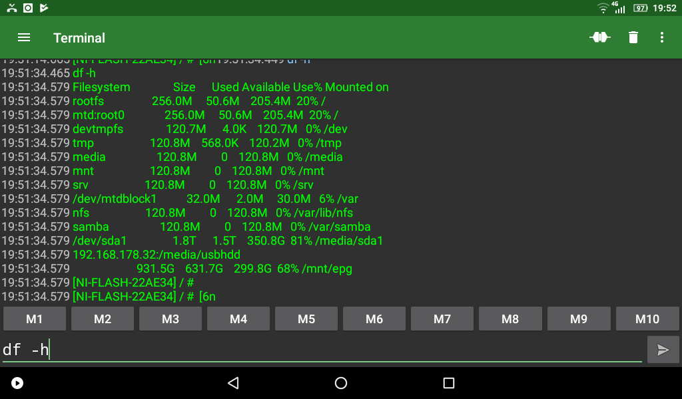The width and height of the screenshot is (682, 399).
Task: Tap the connect/disconnect plug icon
Action: [x=599, y=38]
